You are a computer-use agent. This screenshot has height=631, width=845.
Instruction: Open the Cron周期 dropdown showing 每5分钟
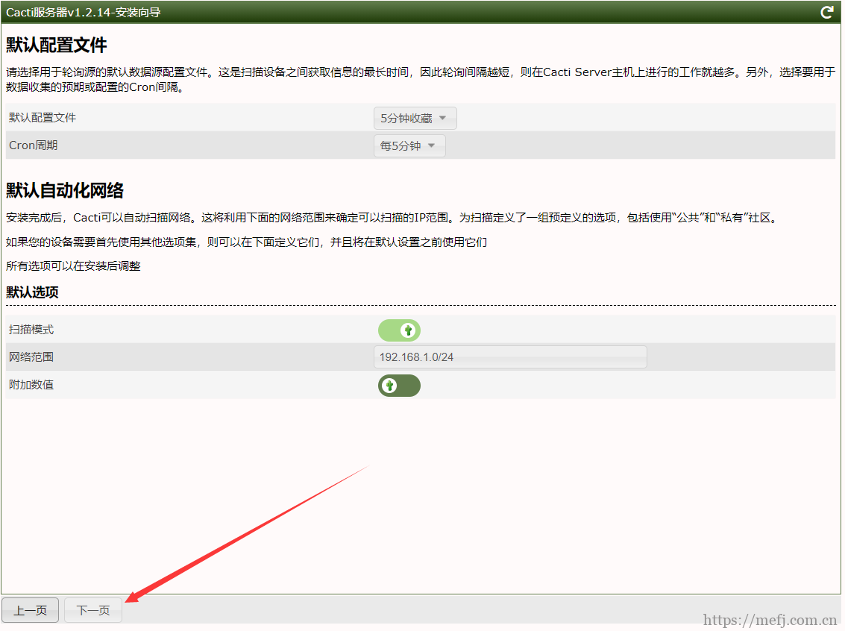[411, 146]
